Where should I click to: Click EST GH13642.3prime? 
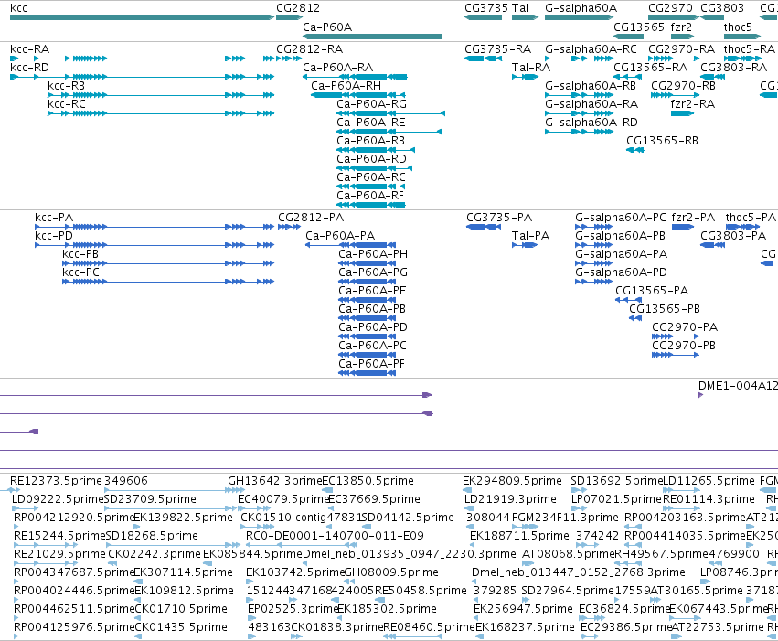[275, 481]
